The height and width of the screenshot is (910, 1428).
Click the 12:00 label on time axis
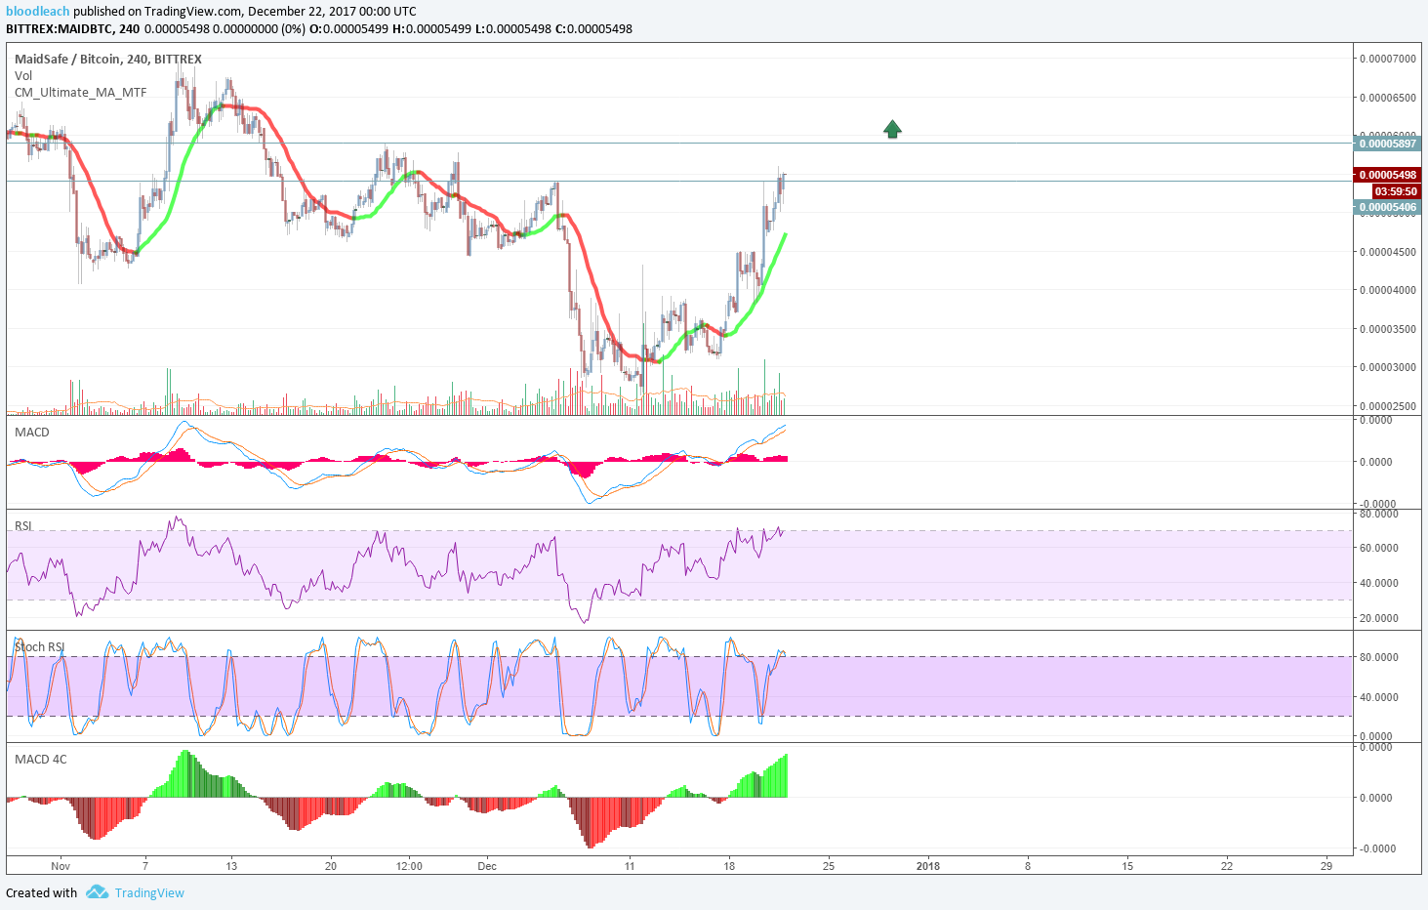point(409,865)
